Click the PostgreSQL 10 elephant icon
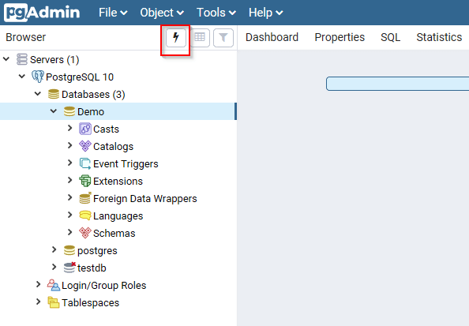469x326 pixels. point(38,77)
